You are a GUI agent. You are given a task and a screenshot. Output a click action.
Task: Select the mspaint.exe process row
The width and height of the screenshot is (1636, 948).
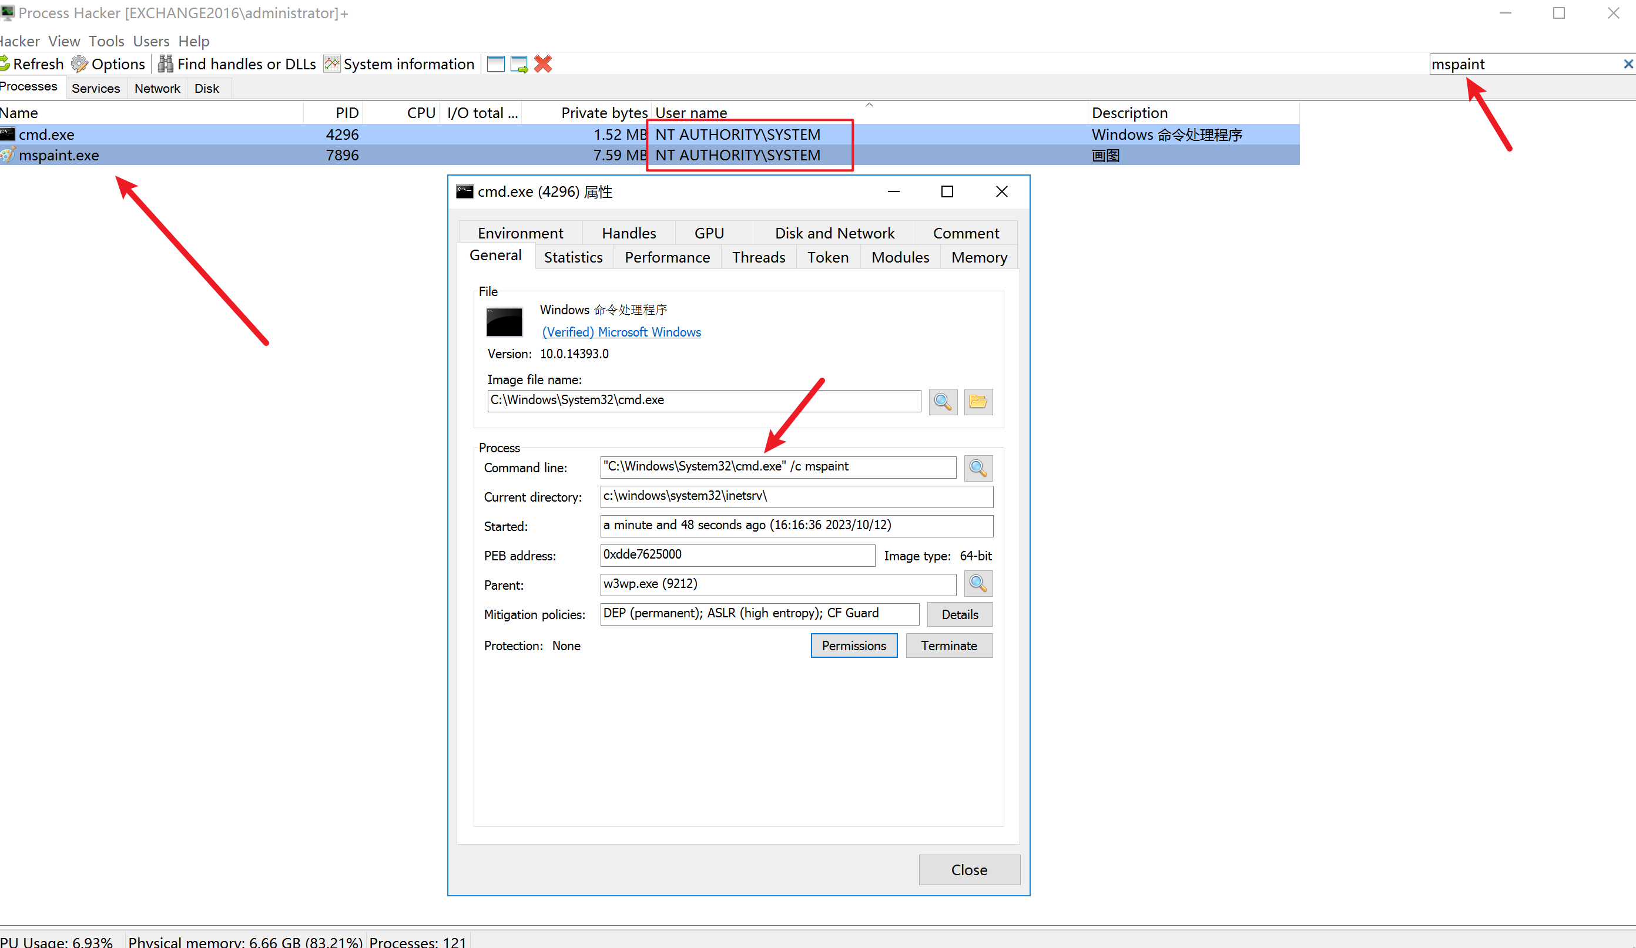58,155
